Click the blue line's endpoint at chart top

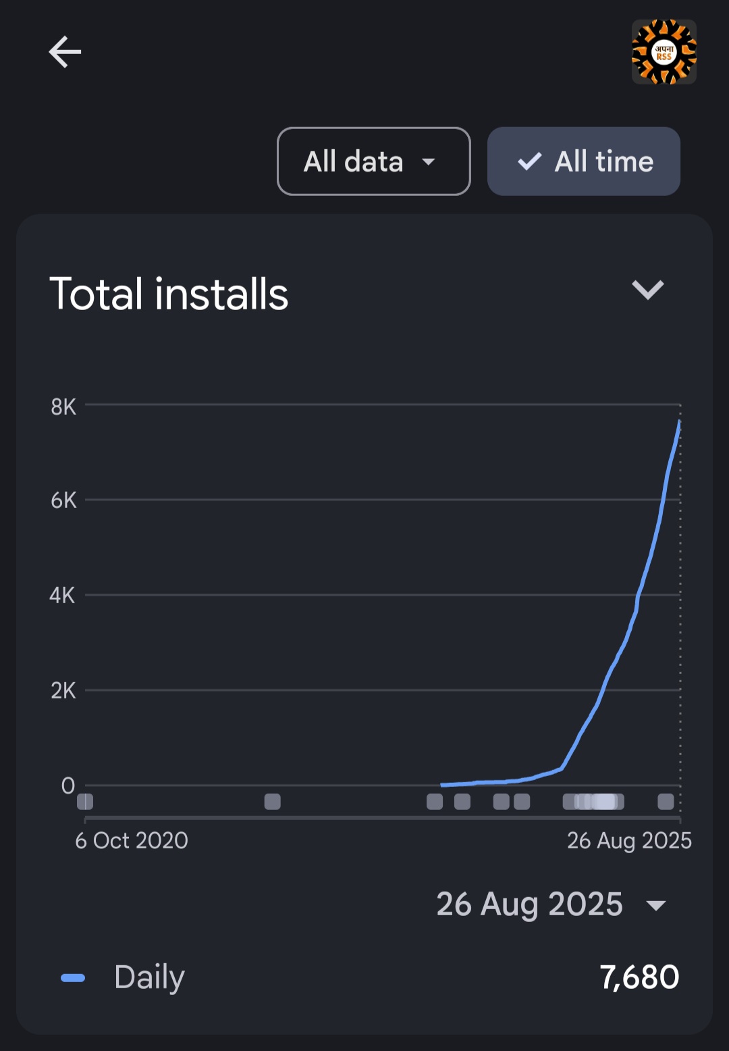679,422
